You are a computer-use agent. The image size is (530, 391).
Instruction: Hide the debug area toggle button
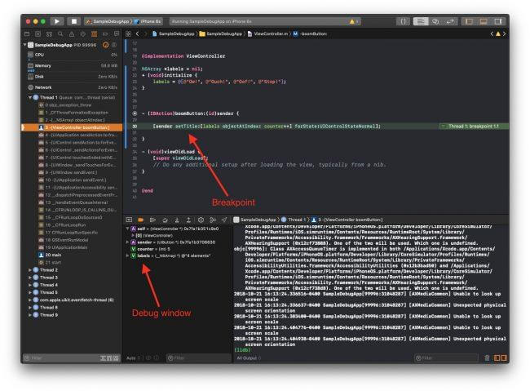[x=129, y=220]
